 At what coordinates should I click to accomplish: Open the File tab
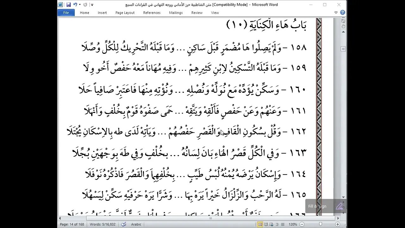click(66, 13)
